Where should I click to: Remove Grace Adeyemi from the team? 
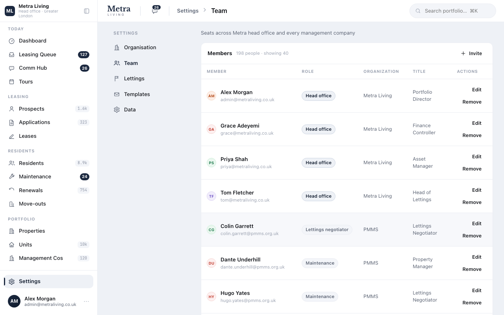pos(472,135)
